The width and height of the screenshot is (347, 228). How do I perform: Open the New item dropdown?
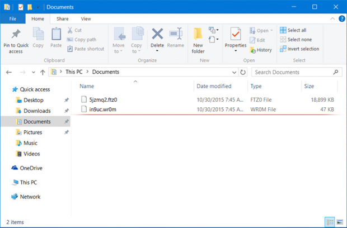coord(213,30)
